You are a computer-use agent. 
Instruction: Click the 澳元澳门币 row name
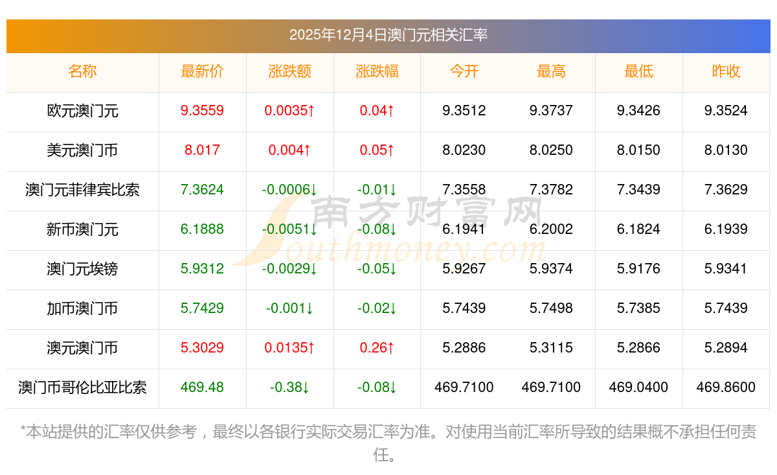coord(82,348)
